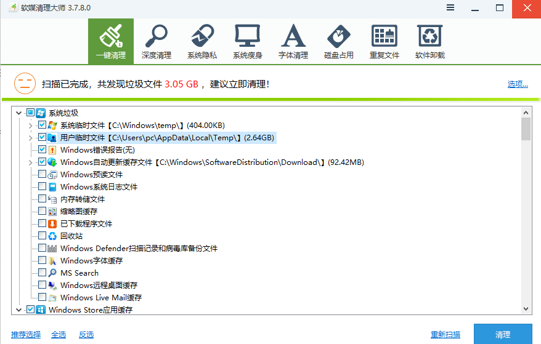Click the list scrollbar up arrow

[526, 113]
